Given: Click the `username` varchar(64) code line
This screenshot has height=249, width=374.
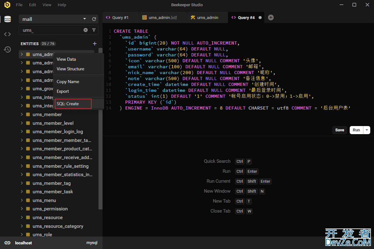Looking at the screenshot, I should click(x=177, y=49).
